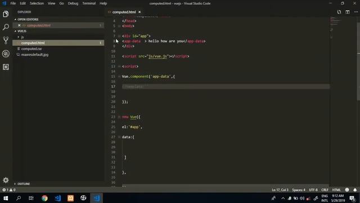Change indentation via Spaces: 4

(x=299, y=190)
